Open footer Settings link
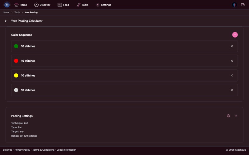This screenshot has width=249, height=155. [7, 150]
